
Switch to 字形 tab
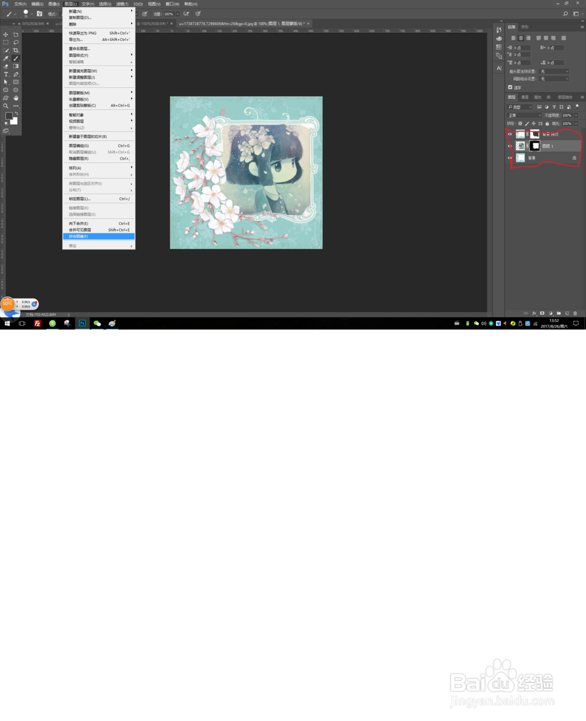click(524, 27)
